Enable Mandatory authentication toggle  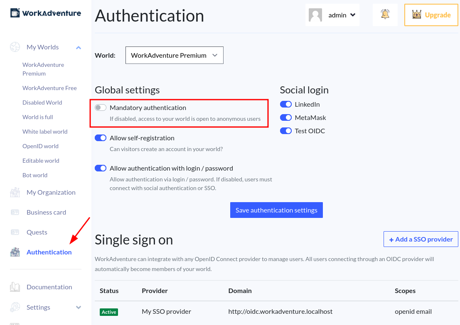[x=101, y=108]
